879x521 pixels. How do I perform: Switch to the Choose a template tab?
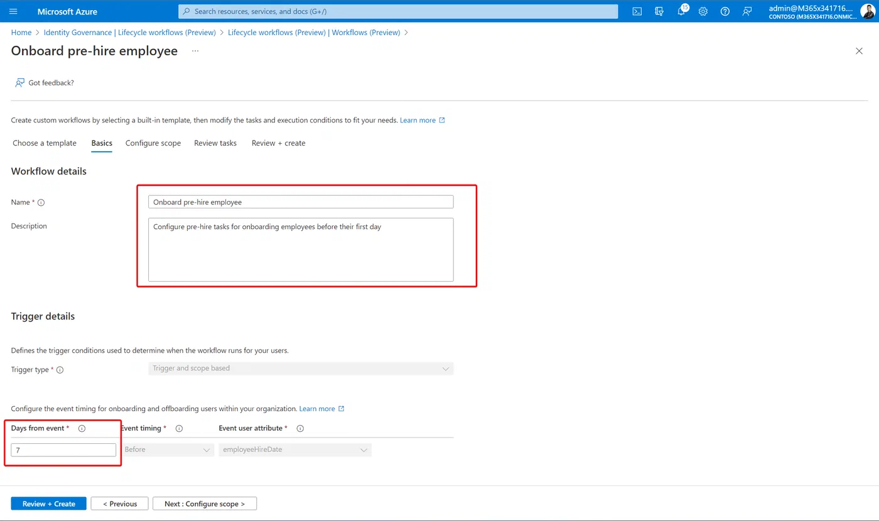pos(45,143)
